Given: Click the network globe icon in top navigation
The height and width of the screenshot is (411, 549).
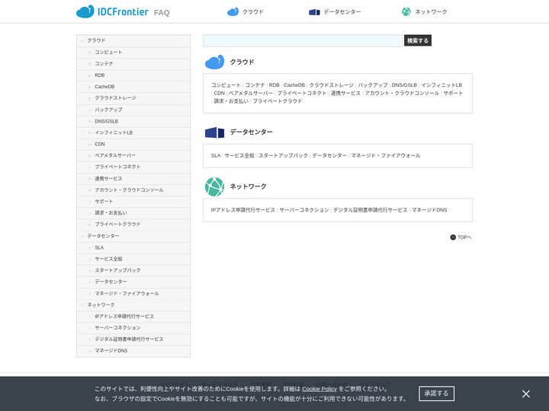Looking at the screenshot, I should click(406, 12).
